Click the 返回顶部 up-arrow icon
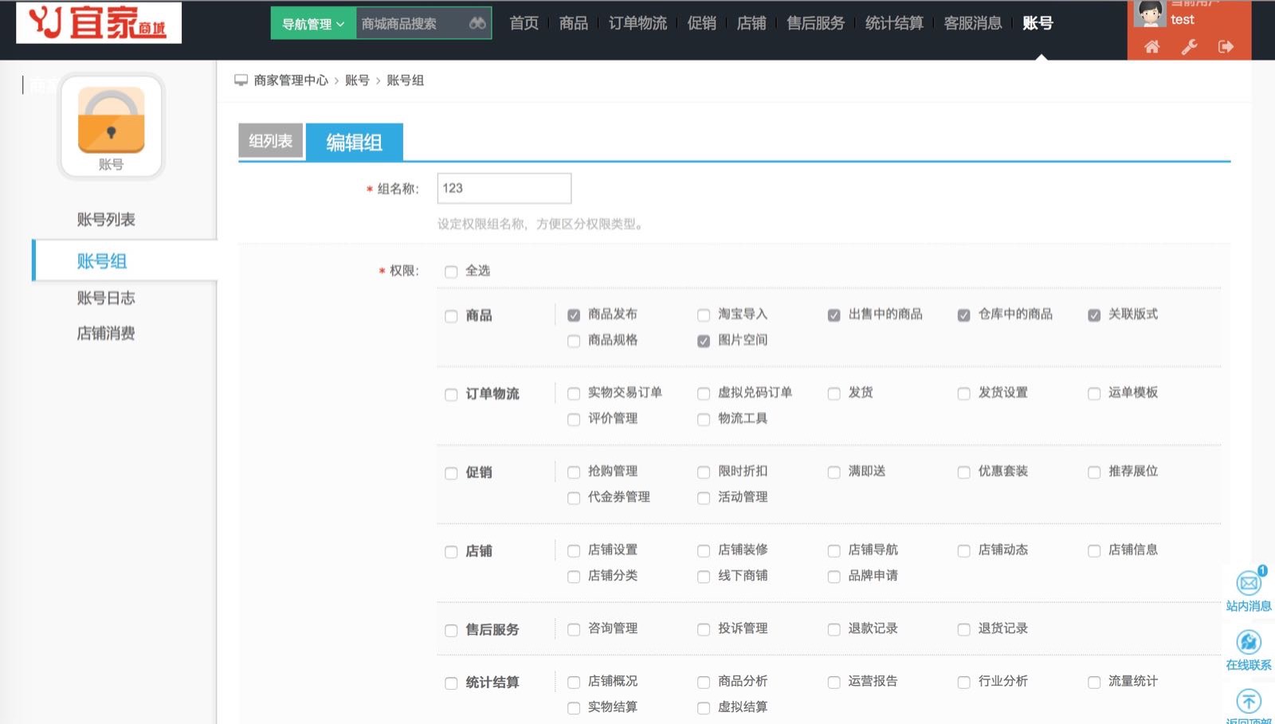 point(1248,701)
